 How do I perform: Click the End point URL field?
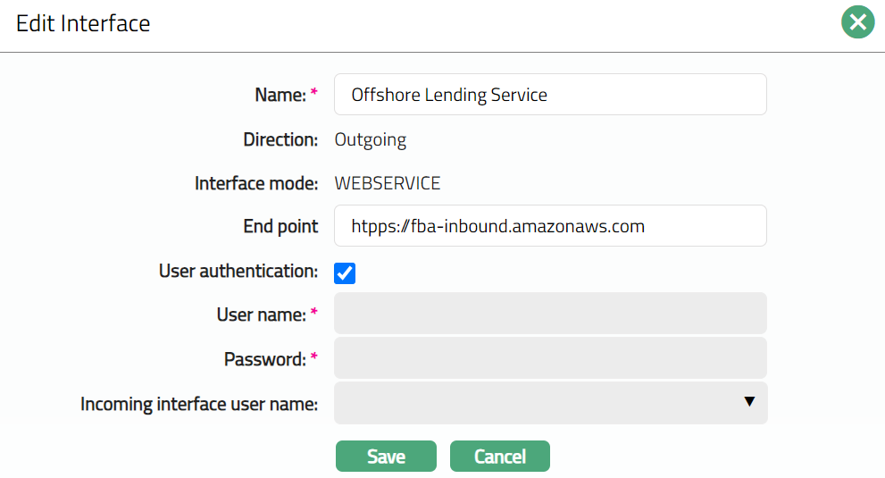click(549, 226)
